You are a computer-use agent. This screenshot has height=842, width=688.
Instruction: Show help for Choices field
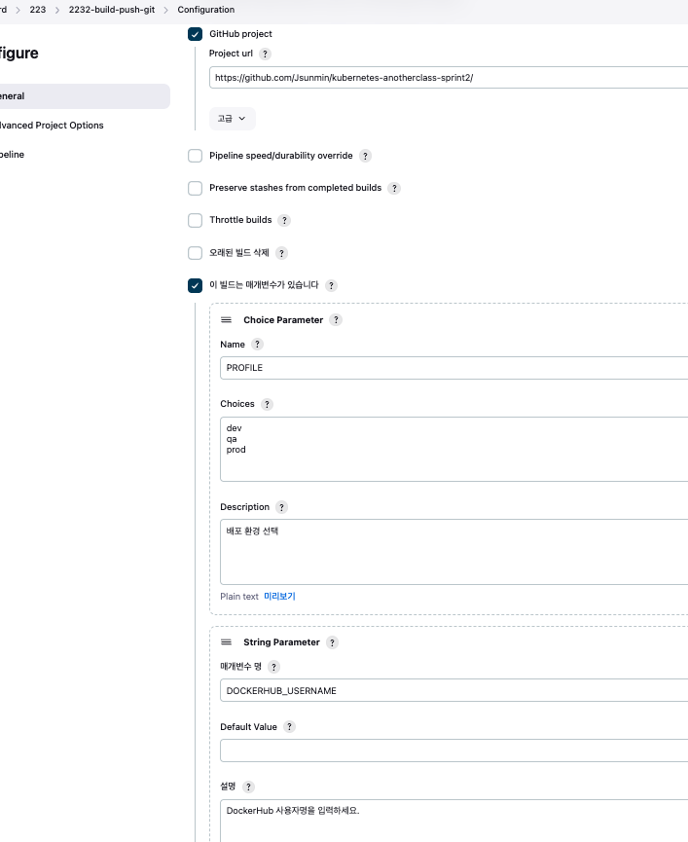[x=268, y=405]
